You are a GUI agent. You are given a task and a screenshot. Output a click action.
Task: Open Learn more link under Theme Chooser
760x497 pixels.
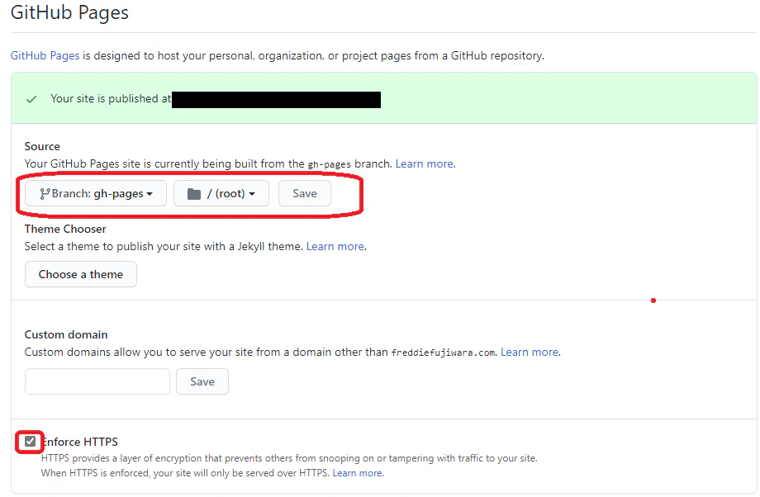tap(335, 246)
